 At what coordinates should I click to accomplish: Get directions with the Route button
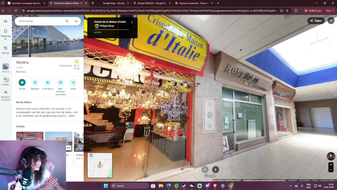22,84
